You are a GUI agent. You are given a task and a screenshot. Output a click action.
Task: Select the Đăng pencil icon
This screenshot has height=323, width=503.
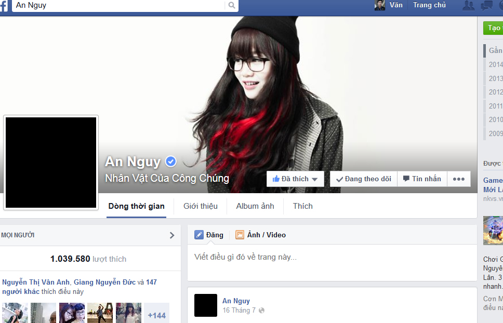point(199,235)
